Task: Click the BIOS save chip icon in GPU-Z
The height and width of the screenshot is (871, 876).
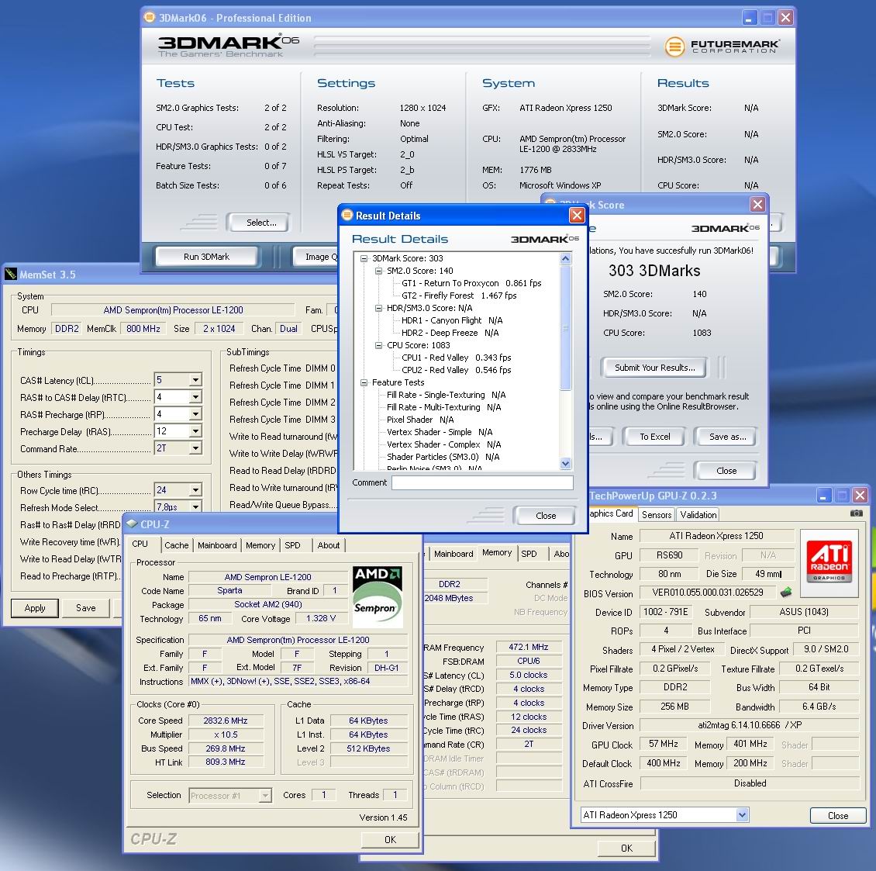Action: (786, 592)
